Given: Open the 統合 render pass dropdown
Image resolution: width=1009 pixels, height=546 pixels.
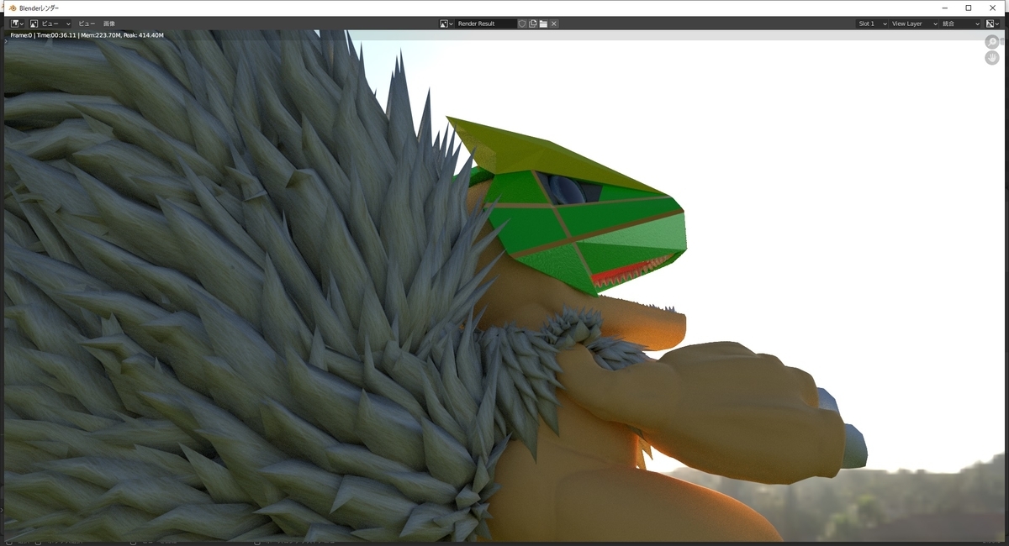Looking at the screenshot, I should tap(960, 24).
